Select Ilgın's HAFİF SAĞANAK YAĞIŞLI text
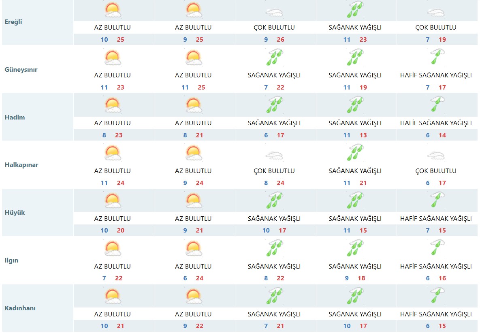This screenshot has width=480, height=333. [436, 267]
